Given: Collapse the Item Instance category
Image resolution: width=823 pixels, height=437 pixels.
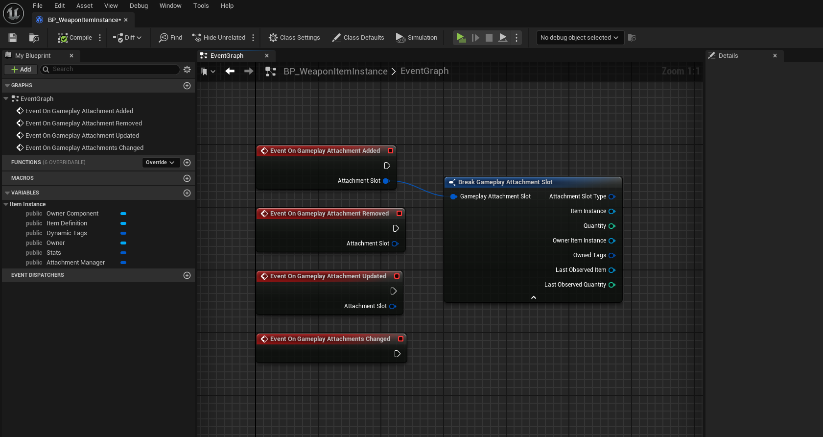Looking at the screenshot, I should pos(6,204).
